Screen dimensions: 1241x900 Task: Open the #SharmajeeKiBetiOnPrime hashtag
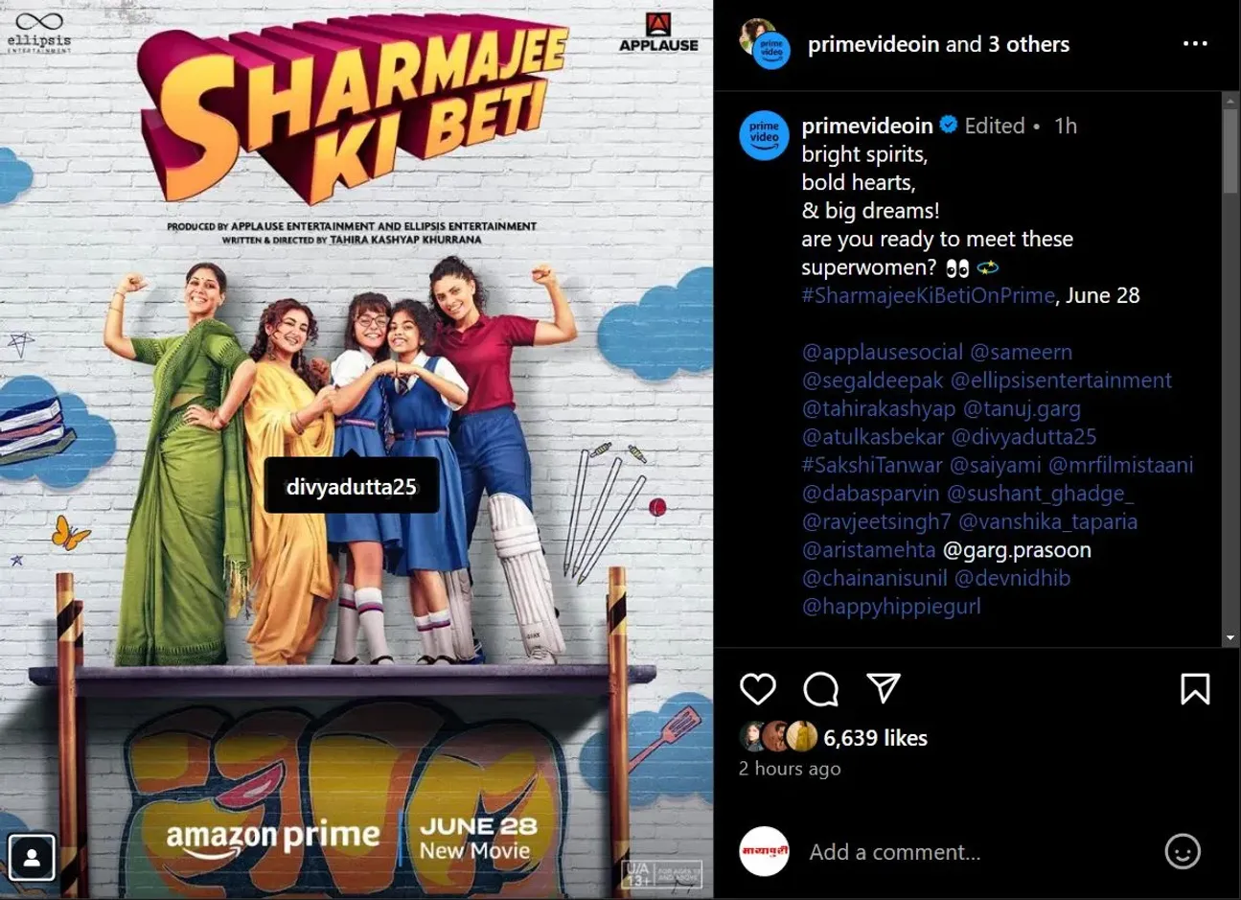coord(928,295)
